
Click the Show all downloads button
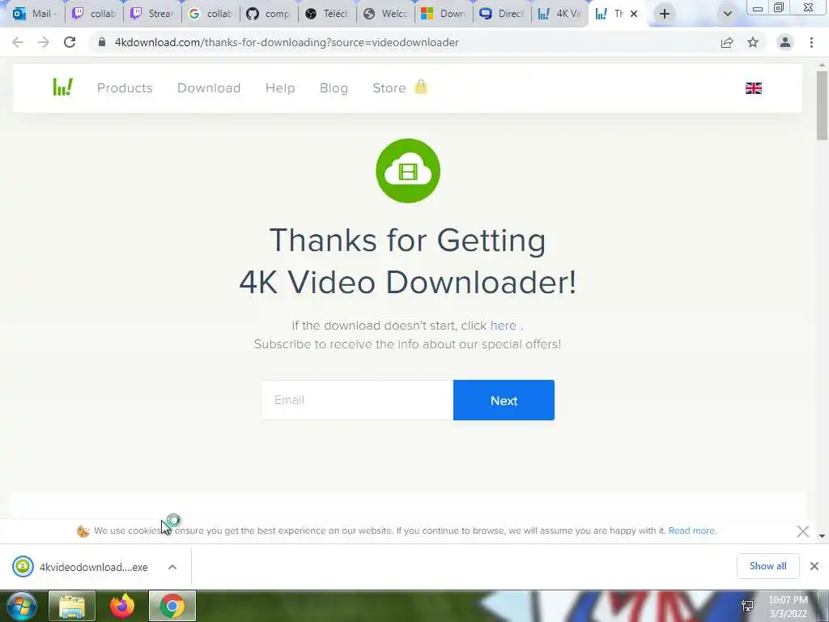point(767,566)
